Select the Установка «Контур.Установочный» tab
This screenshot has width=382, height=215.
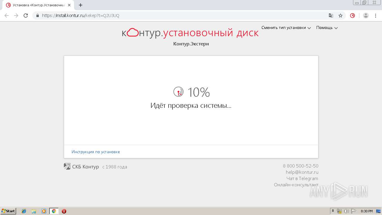click(x=39, y=5)
